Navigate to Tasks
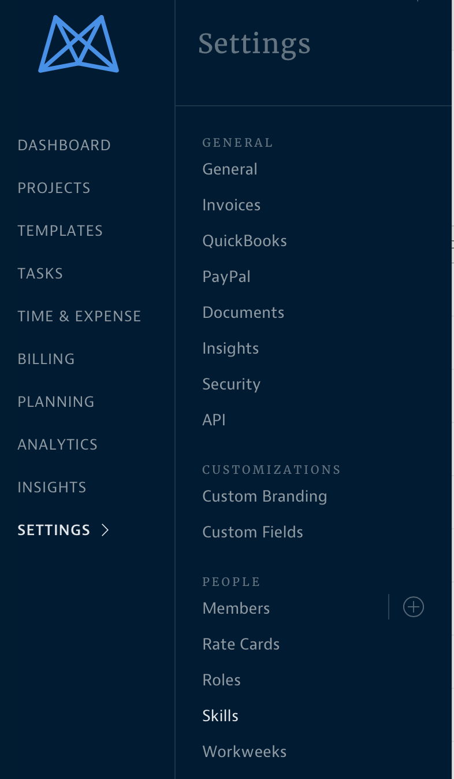454x779 pixels. coord(40,273)
